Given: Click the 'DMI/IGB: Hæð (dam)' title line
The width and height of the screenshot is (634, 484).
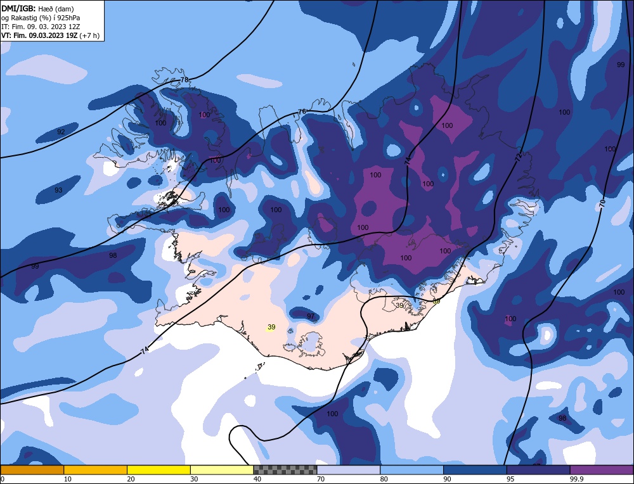Looking at the screenshot, I should point(37,8).
